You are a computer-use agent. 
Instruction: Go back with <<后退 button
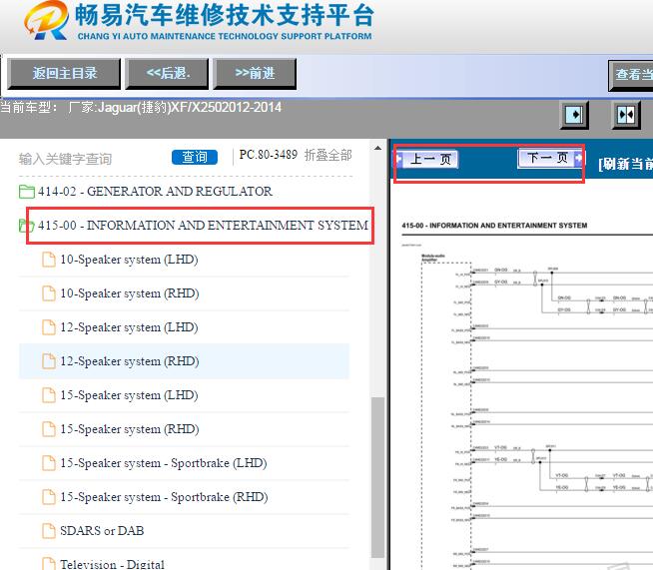point(167,73)
